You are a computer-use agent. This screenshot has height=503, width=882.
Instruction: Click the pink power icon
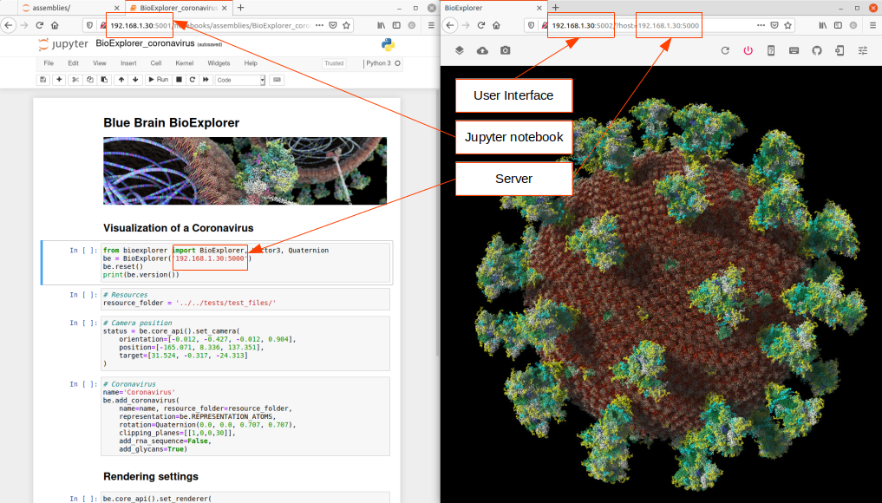tap(748, 50)
